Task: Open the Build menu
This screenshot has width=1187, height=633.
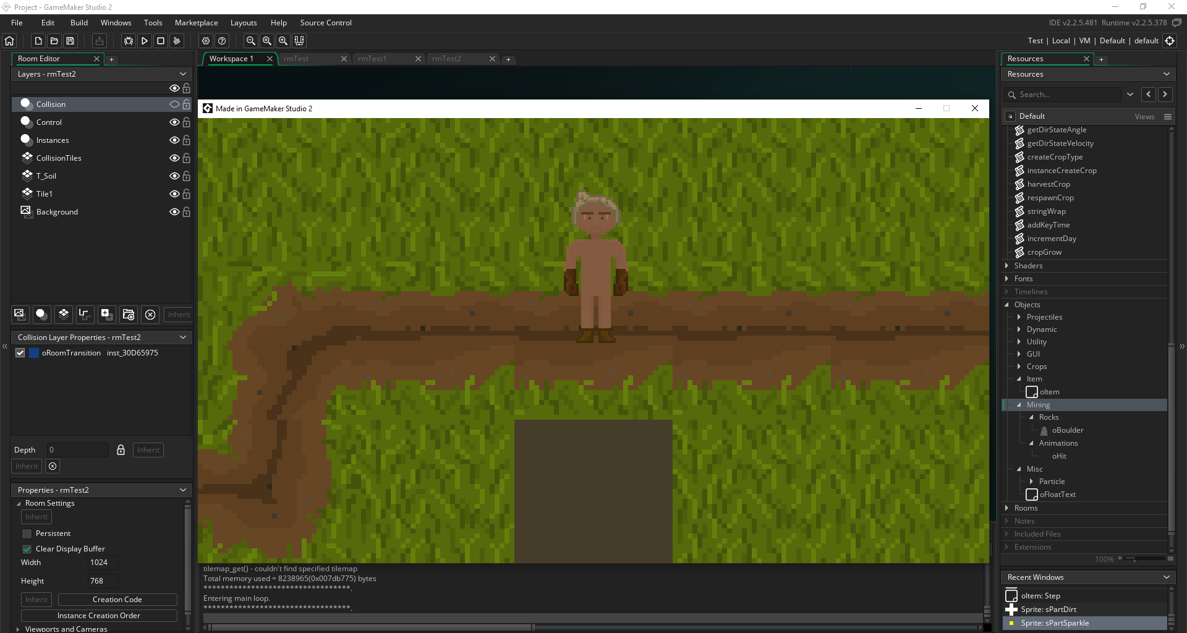Action: (79, 23)
